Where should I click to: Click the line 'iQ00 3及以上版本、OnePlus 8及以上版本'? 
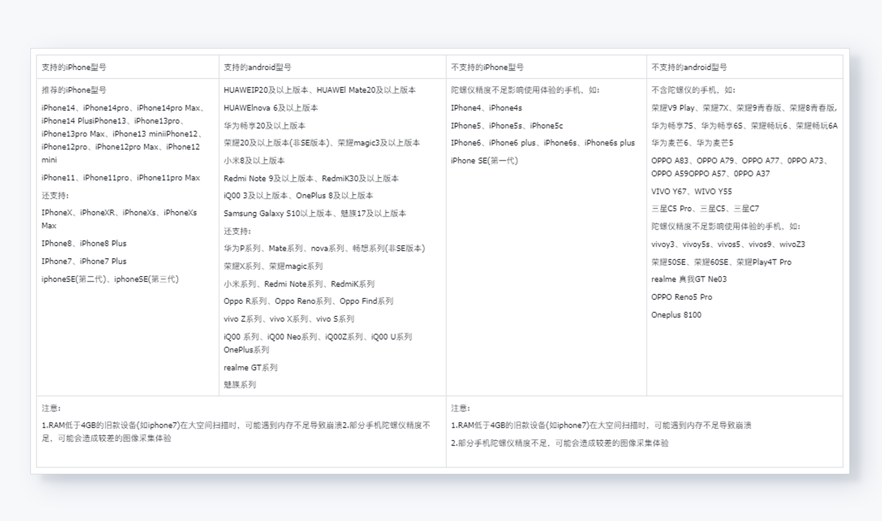[x=298, y=195]
